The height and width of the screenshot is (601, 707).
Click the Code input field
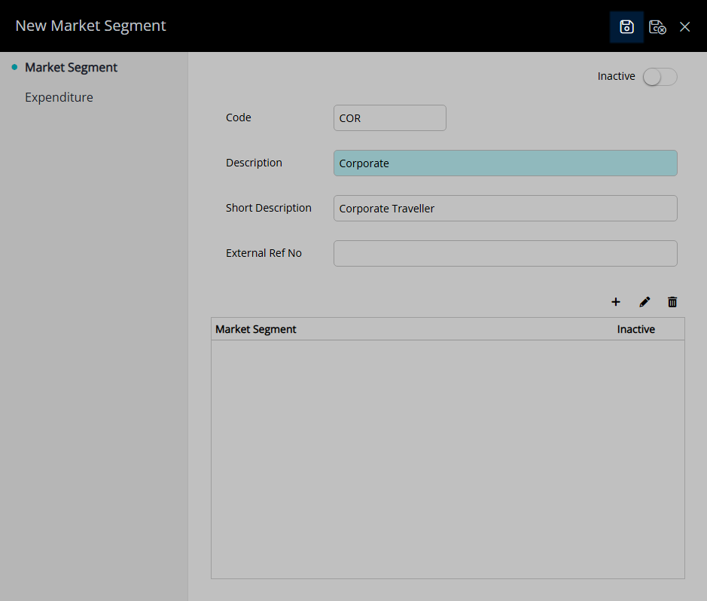pyautogui.click(x=389, y=118)
